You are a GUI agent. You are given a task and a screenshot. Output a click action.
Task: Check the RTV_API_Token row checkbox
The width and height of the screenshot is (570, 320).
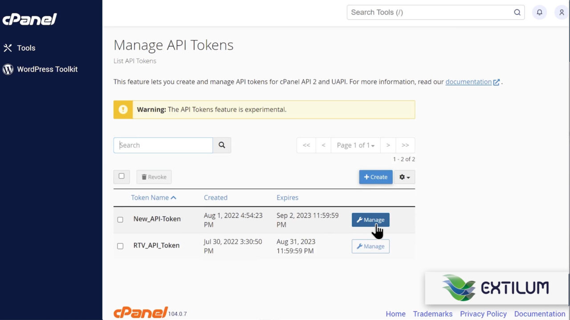tap(120, 246)
